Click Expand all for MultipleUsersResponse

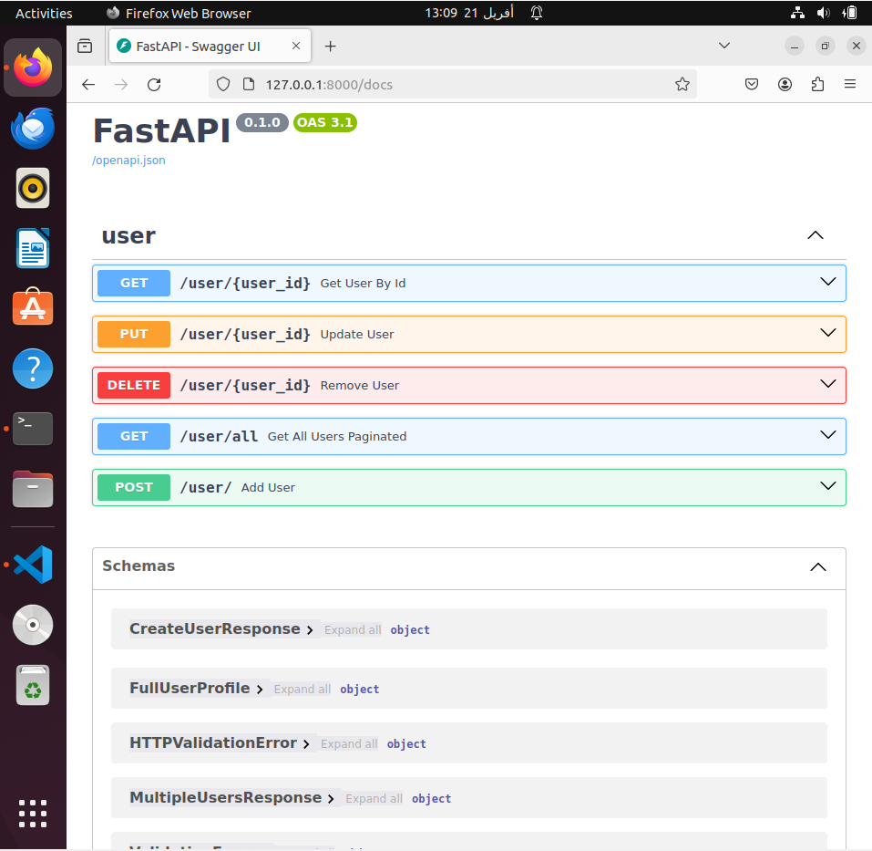coord(374,799)
